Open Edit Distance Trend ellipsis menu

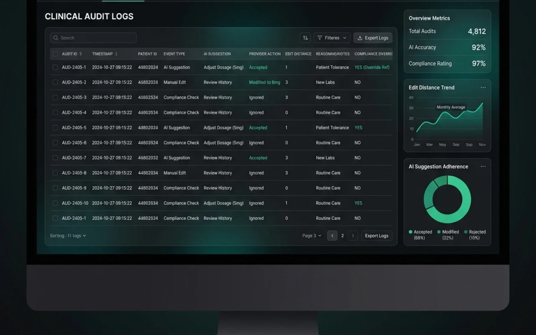pos(483,88)
